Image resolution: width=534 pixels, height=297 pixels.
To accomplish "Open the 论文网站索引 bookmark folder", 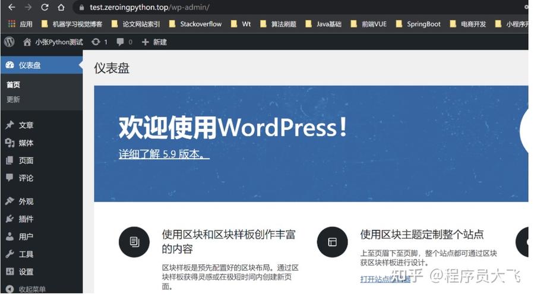I will 135,24.
